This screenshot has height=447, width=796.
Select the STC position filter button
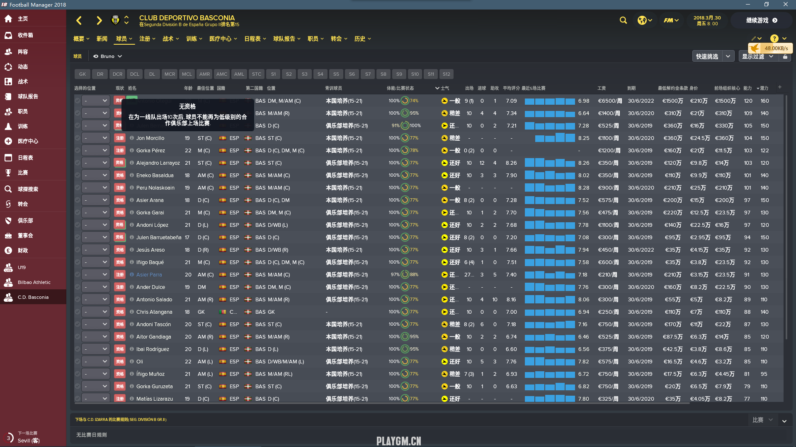pos(257,74)
